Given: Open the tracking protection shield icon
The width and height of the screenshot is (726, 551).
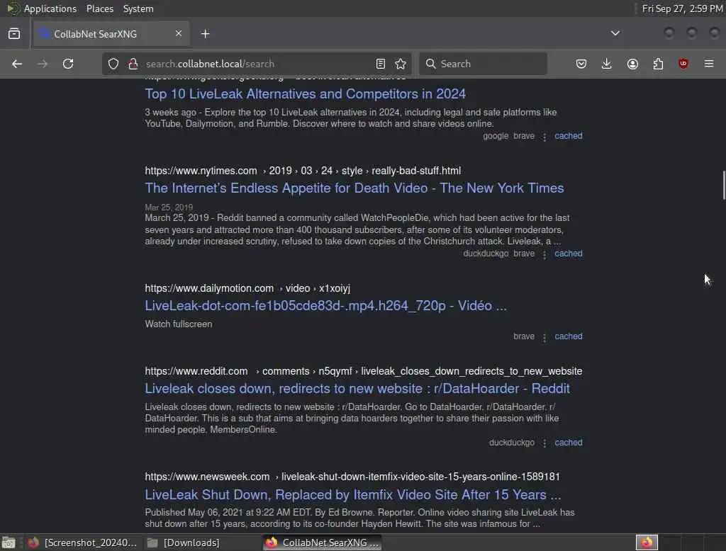Looking at the screenshot, I should coord(113,64).
